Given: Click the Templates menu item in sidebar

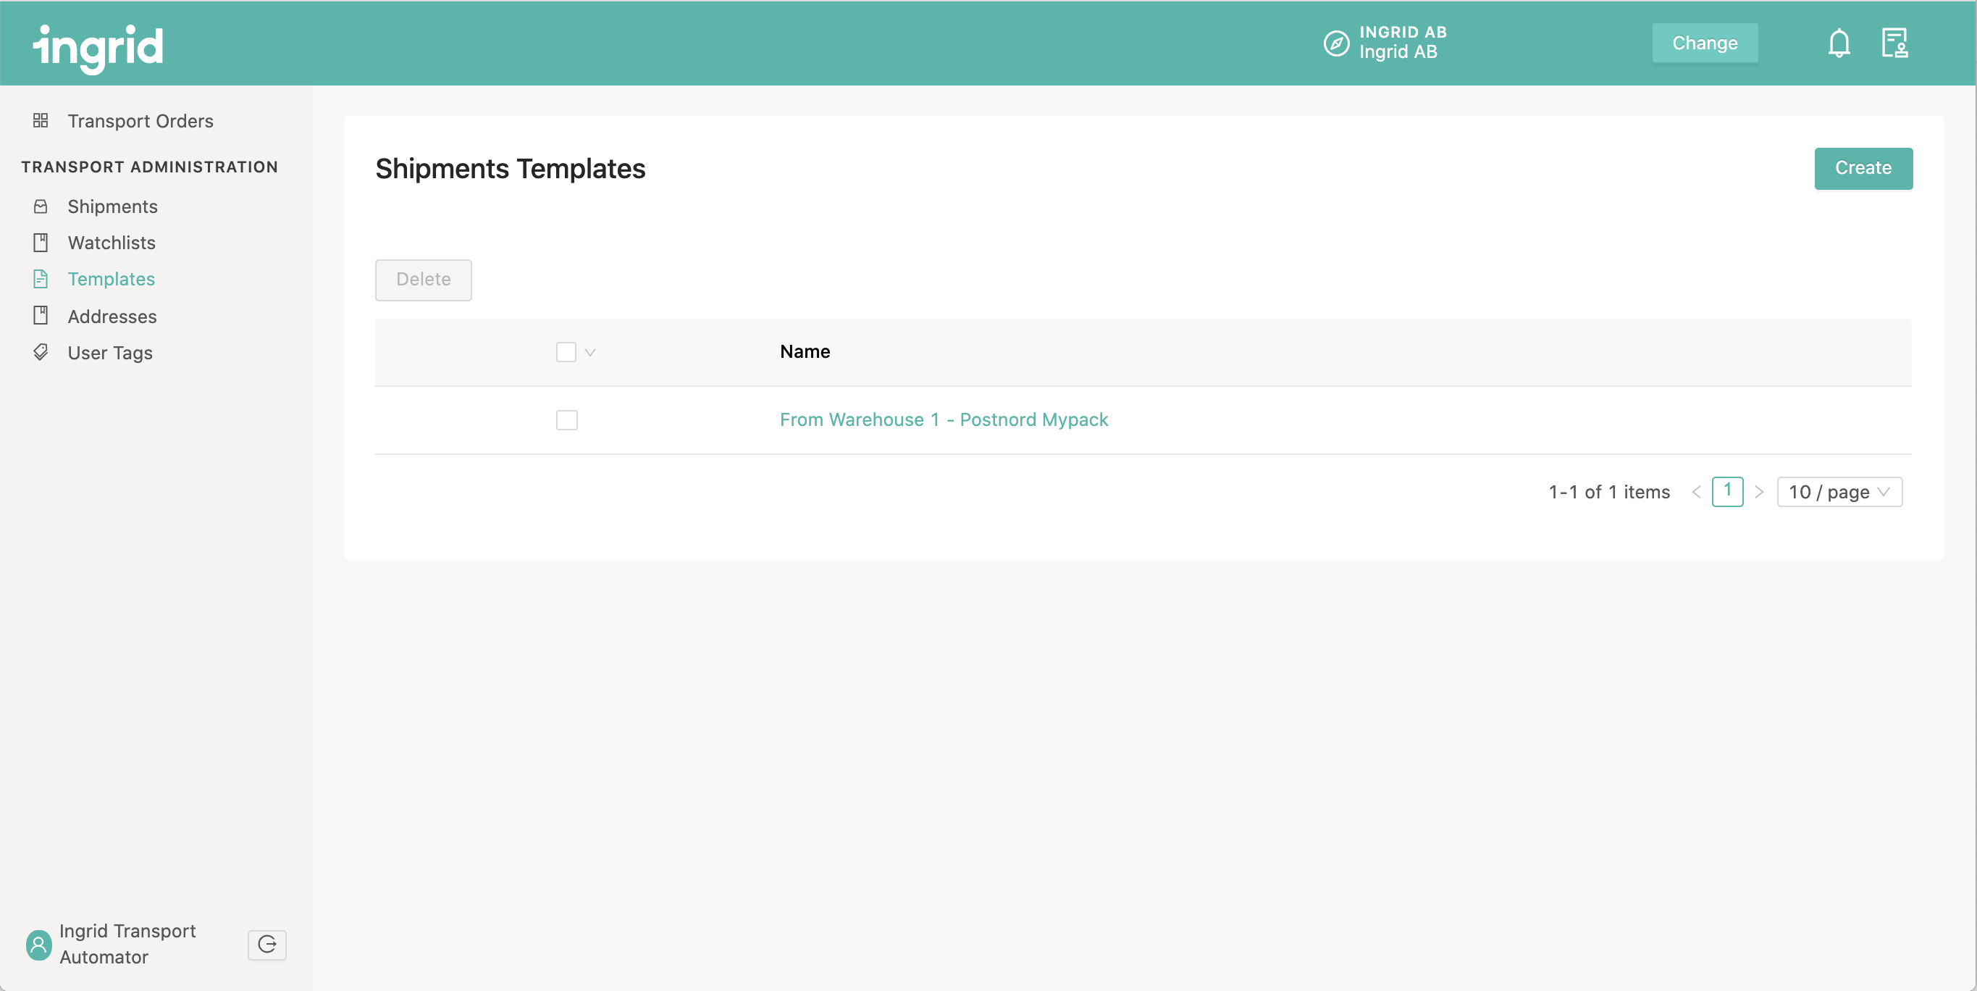Looking at the screenshot, I should coord(112,278).
